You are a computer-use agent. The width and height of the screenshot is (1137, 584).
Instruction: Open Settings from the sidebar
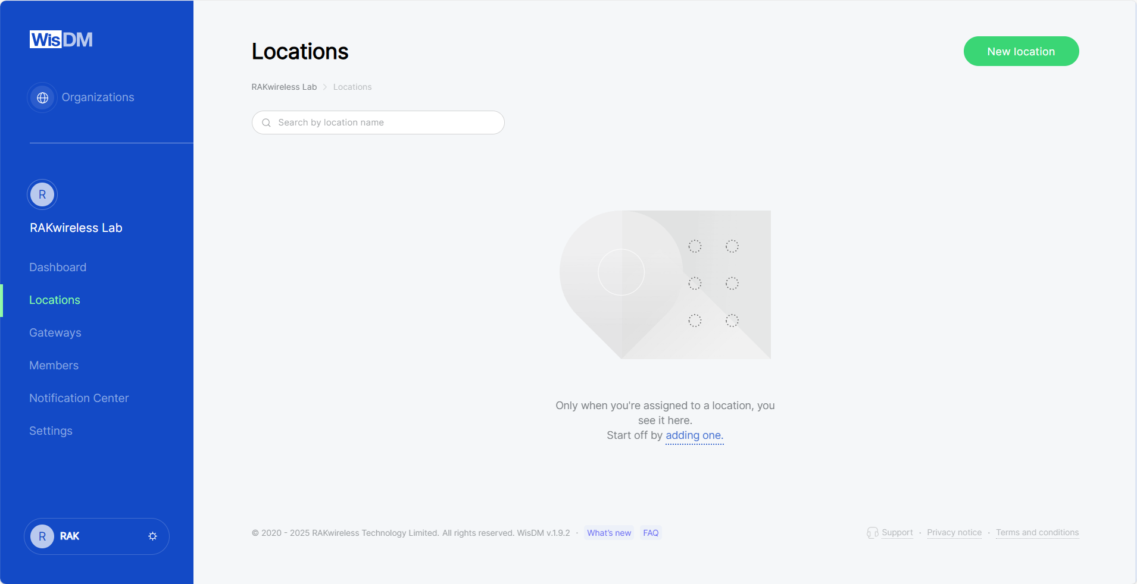[x=51, y=431]
